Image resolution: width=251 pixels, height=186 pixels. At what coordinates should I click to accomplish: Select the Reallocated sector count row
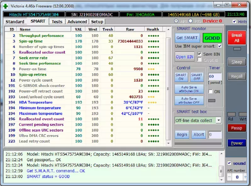pos(85,52)
